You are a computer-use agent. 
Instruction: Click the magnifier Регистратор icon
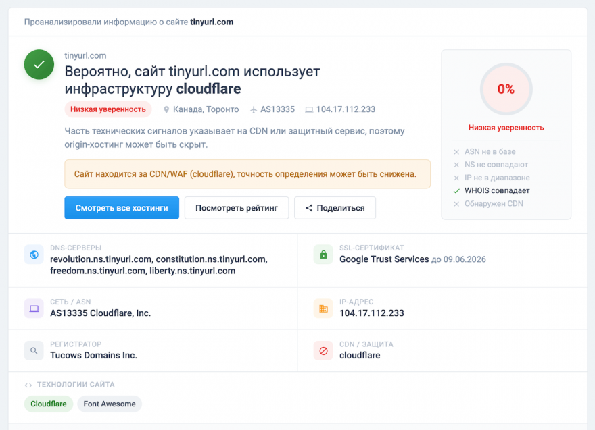pos(34,351)
